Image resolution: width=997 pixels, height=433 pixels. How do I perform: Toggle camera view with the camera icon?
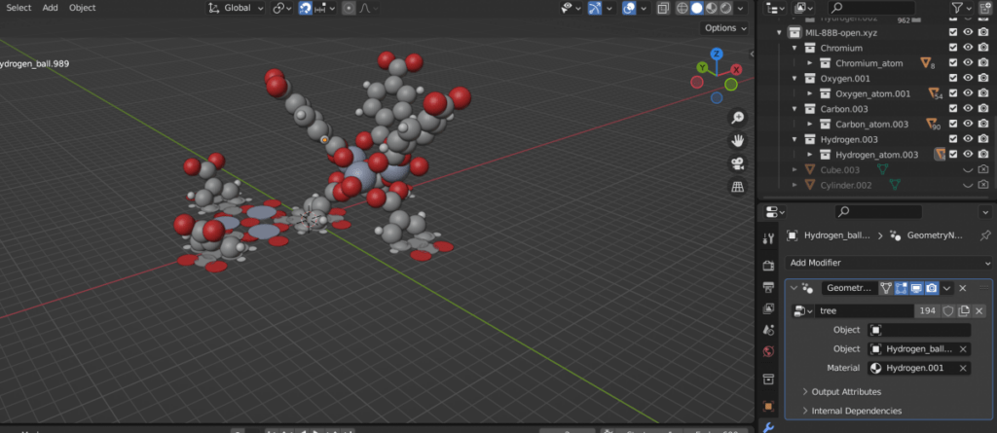pos(738,163)
